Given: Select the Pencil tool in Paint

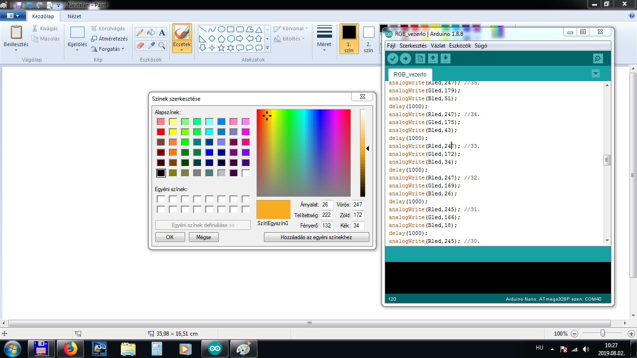Looking at the screenshot, I should (x=139, y=32).
